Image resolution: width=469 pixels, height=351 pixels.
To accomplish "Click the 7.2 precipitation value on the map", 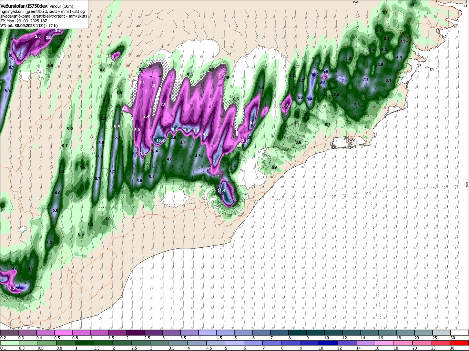I will 344,81.
